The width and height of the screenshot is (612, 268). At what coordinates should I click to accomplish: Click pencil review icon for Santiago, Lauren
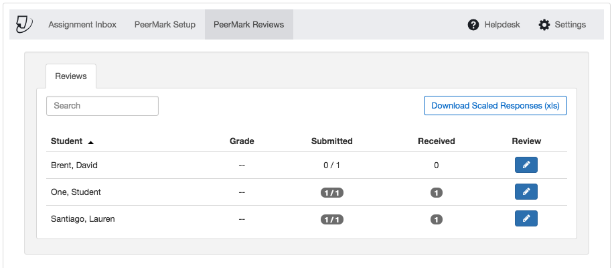click(526, 219)
